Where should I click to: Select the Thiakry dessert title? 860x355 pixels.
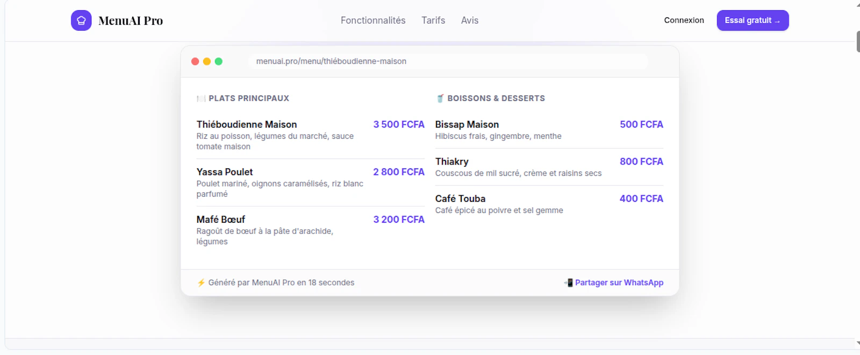point(452,161)
